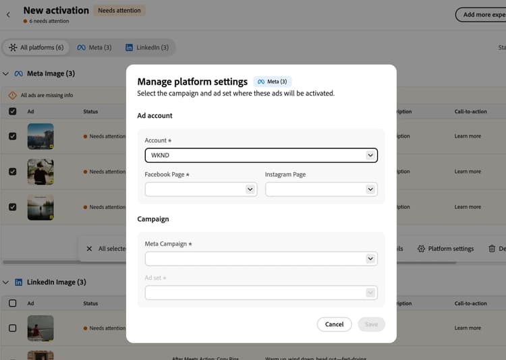This screenshot has height=360, width=506.
Task: Go back with the left arrow icon
Action: [x=8, y=15]
